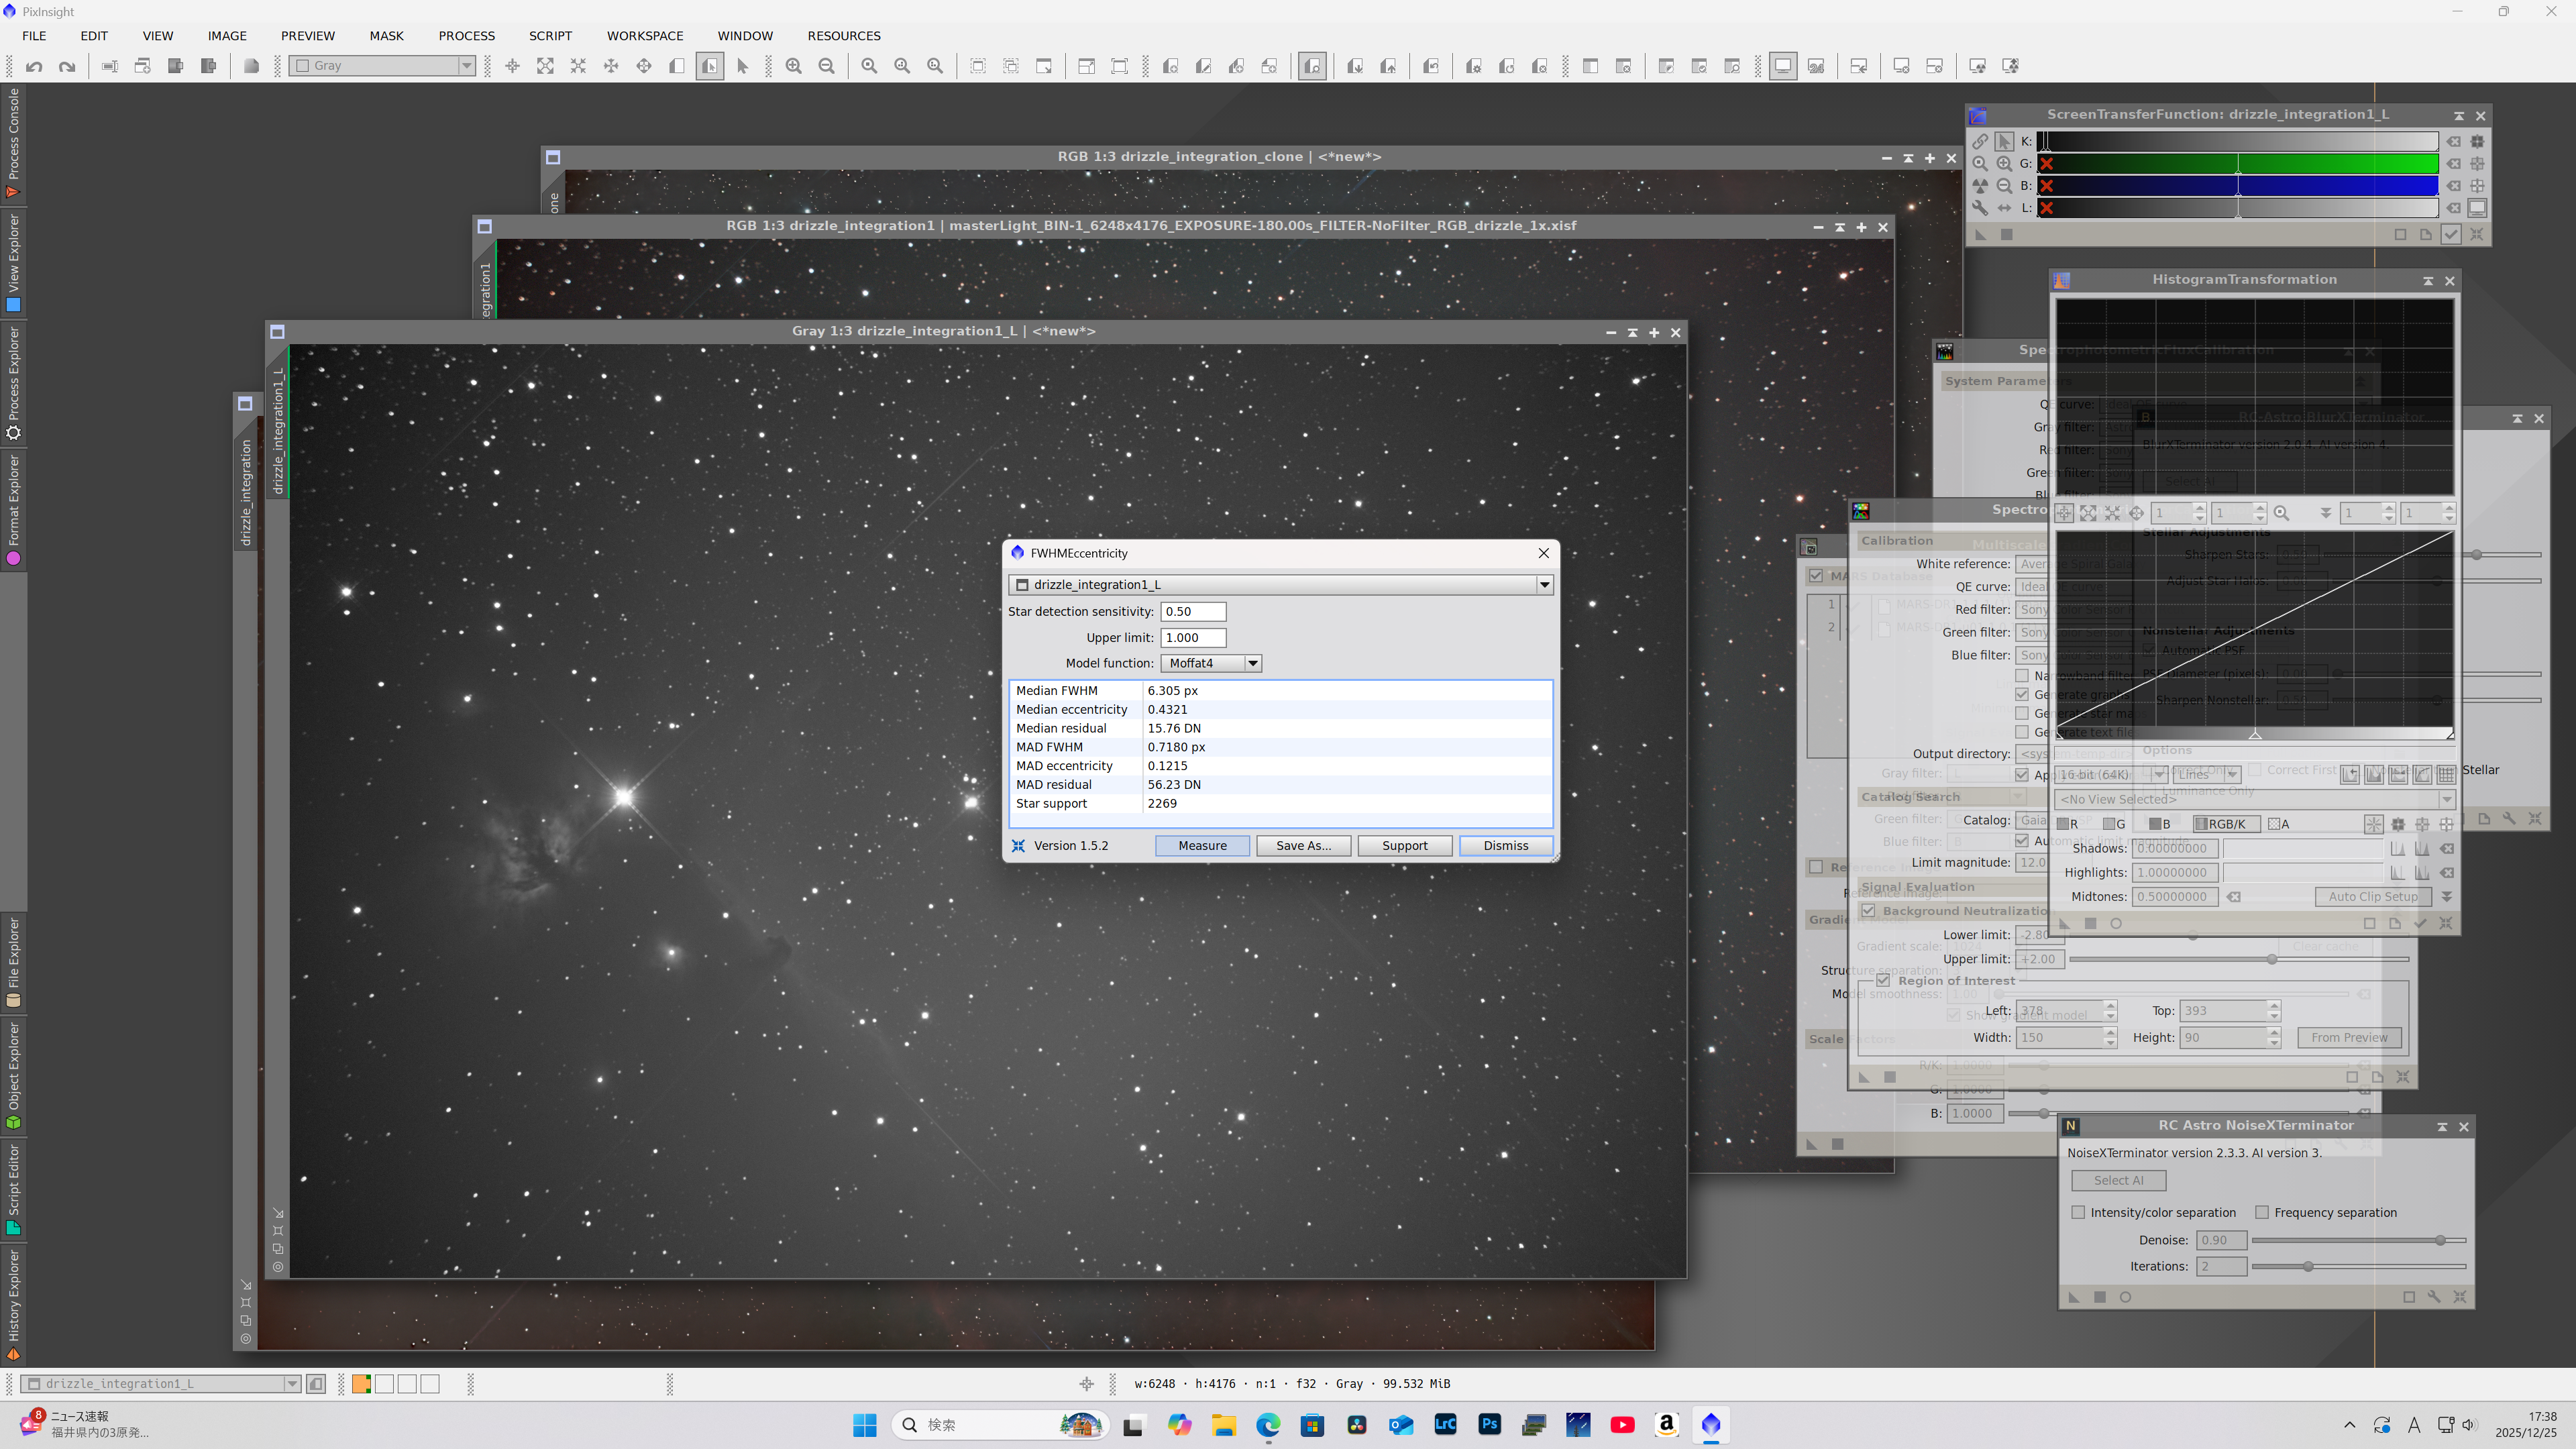The height and width of the screenshot is (1449, 2576).
Task: Enable the Intensity/color separation checkbox
Action: [x=2078, y=1212]
